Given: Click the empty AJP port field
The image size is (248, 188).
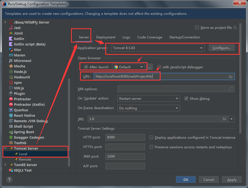Looking at the screenshot, I should 125,166.
